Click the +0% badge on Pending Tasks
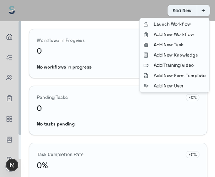Screen dimensions: 215x177 (x=192, y=98)
